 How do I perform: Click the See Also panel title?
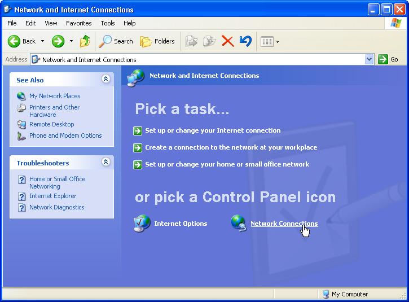point(30,80)
